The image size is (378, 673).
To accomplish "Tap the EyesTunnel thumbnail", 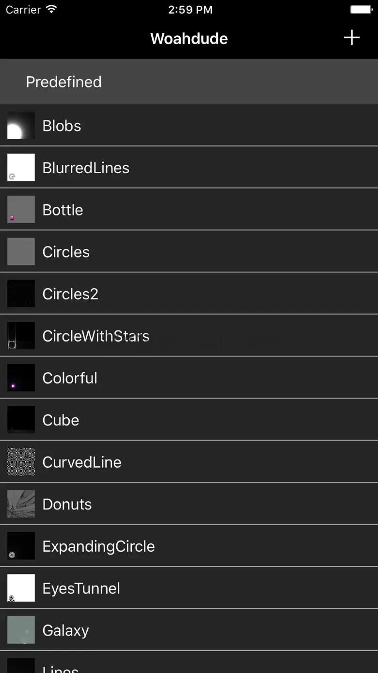I will (x=21, y=588).
